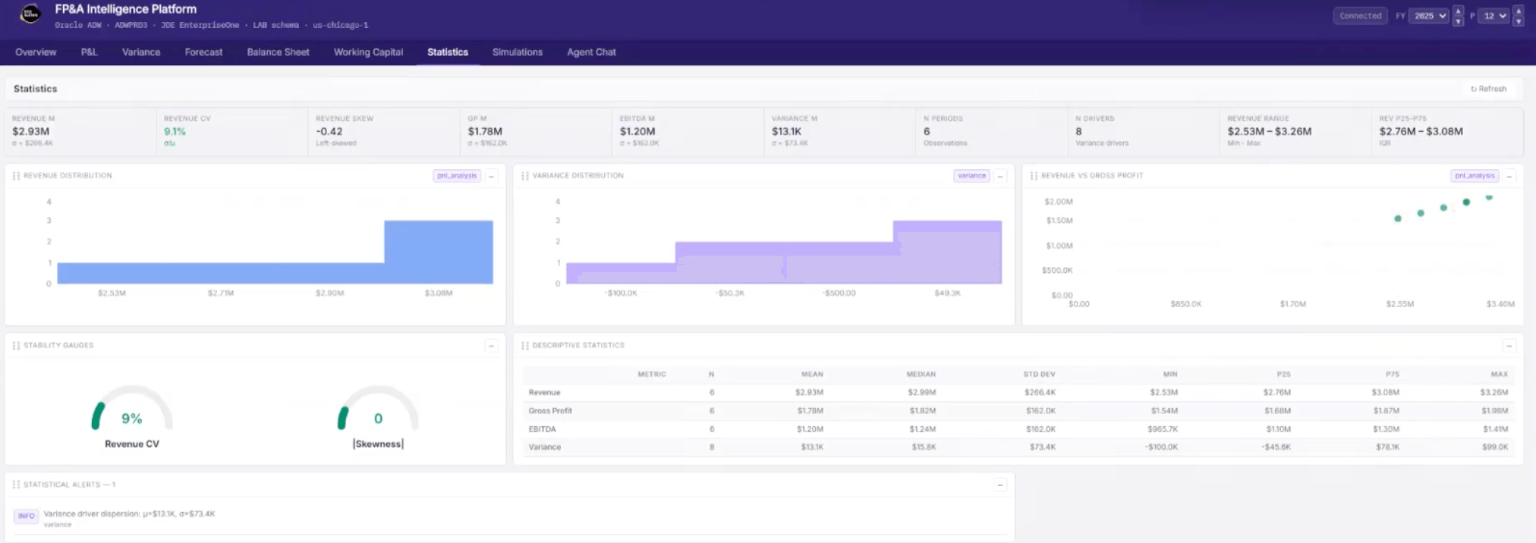The image size is (1536, 543).
Task: Go to the Variance tab
Action: 141,52
